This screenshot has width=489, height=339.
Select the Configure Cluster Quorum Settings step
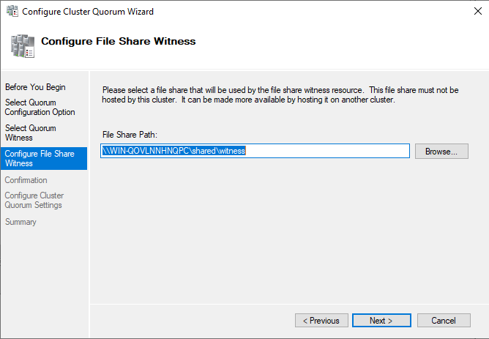click(34, 200)
